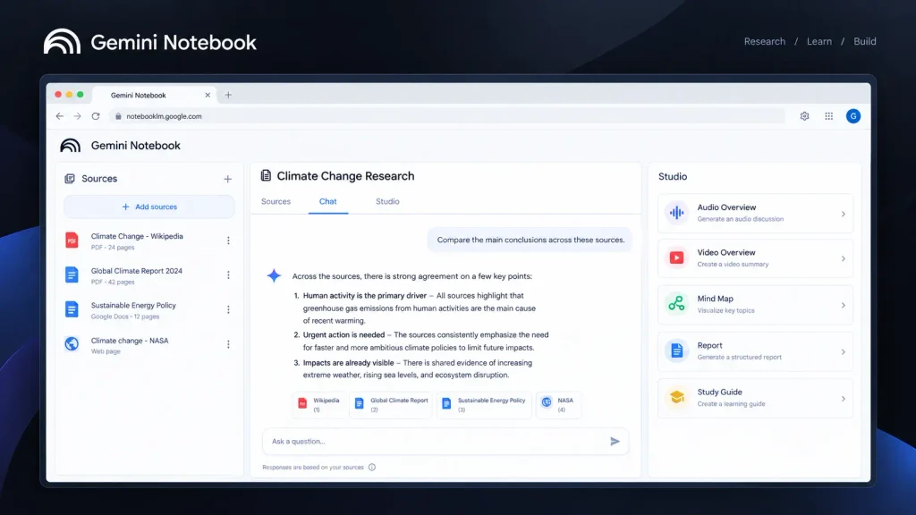Viewport: 916px width, 515px height.
Task: Expand the Video Overview chevron
Action: click(x=843, y=258)
